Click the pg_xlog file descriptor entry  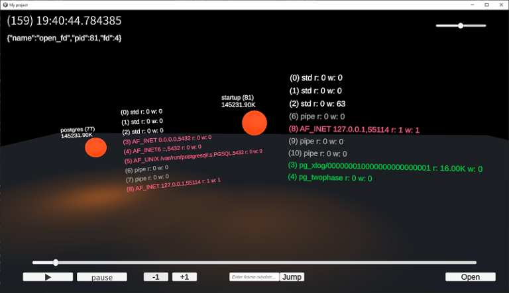click(x=385, y=167)
